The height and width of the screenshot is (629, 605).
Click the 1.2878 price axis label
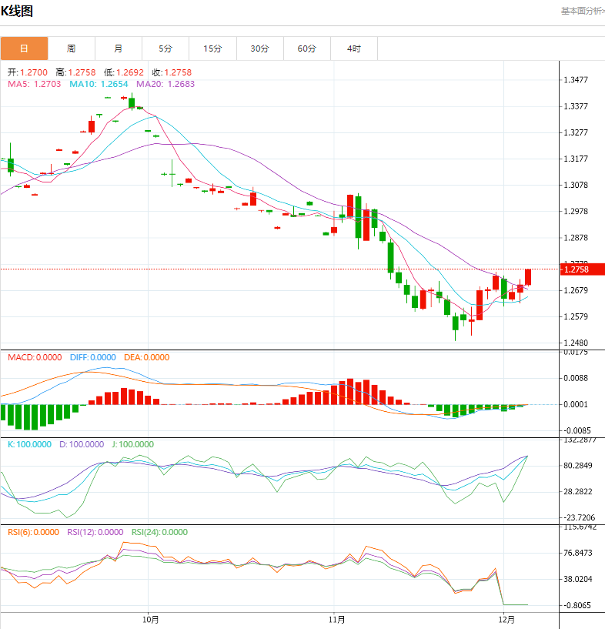tap(576, 238)
